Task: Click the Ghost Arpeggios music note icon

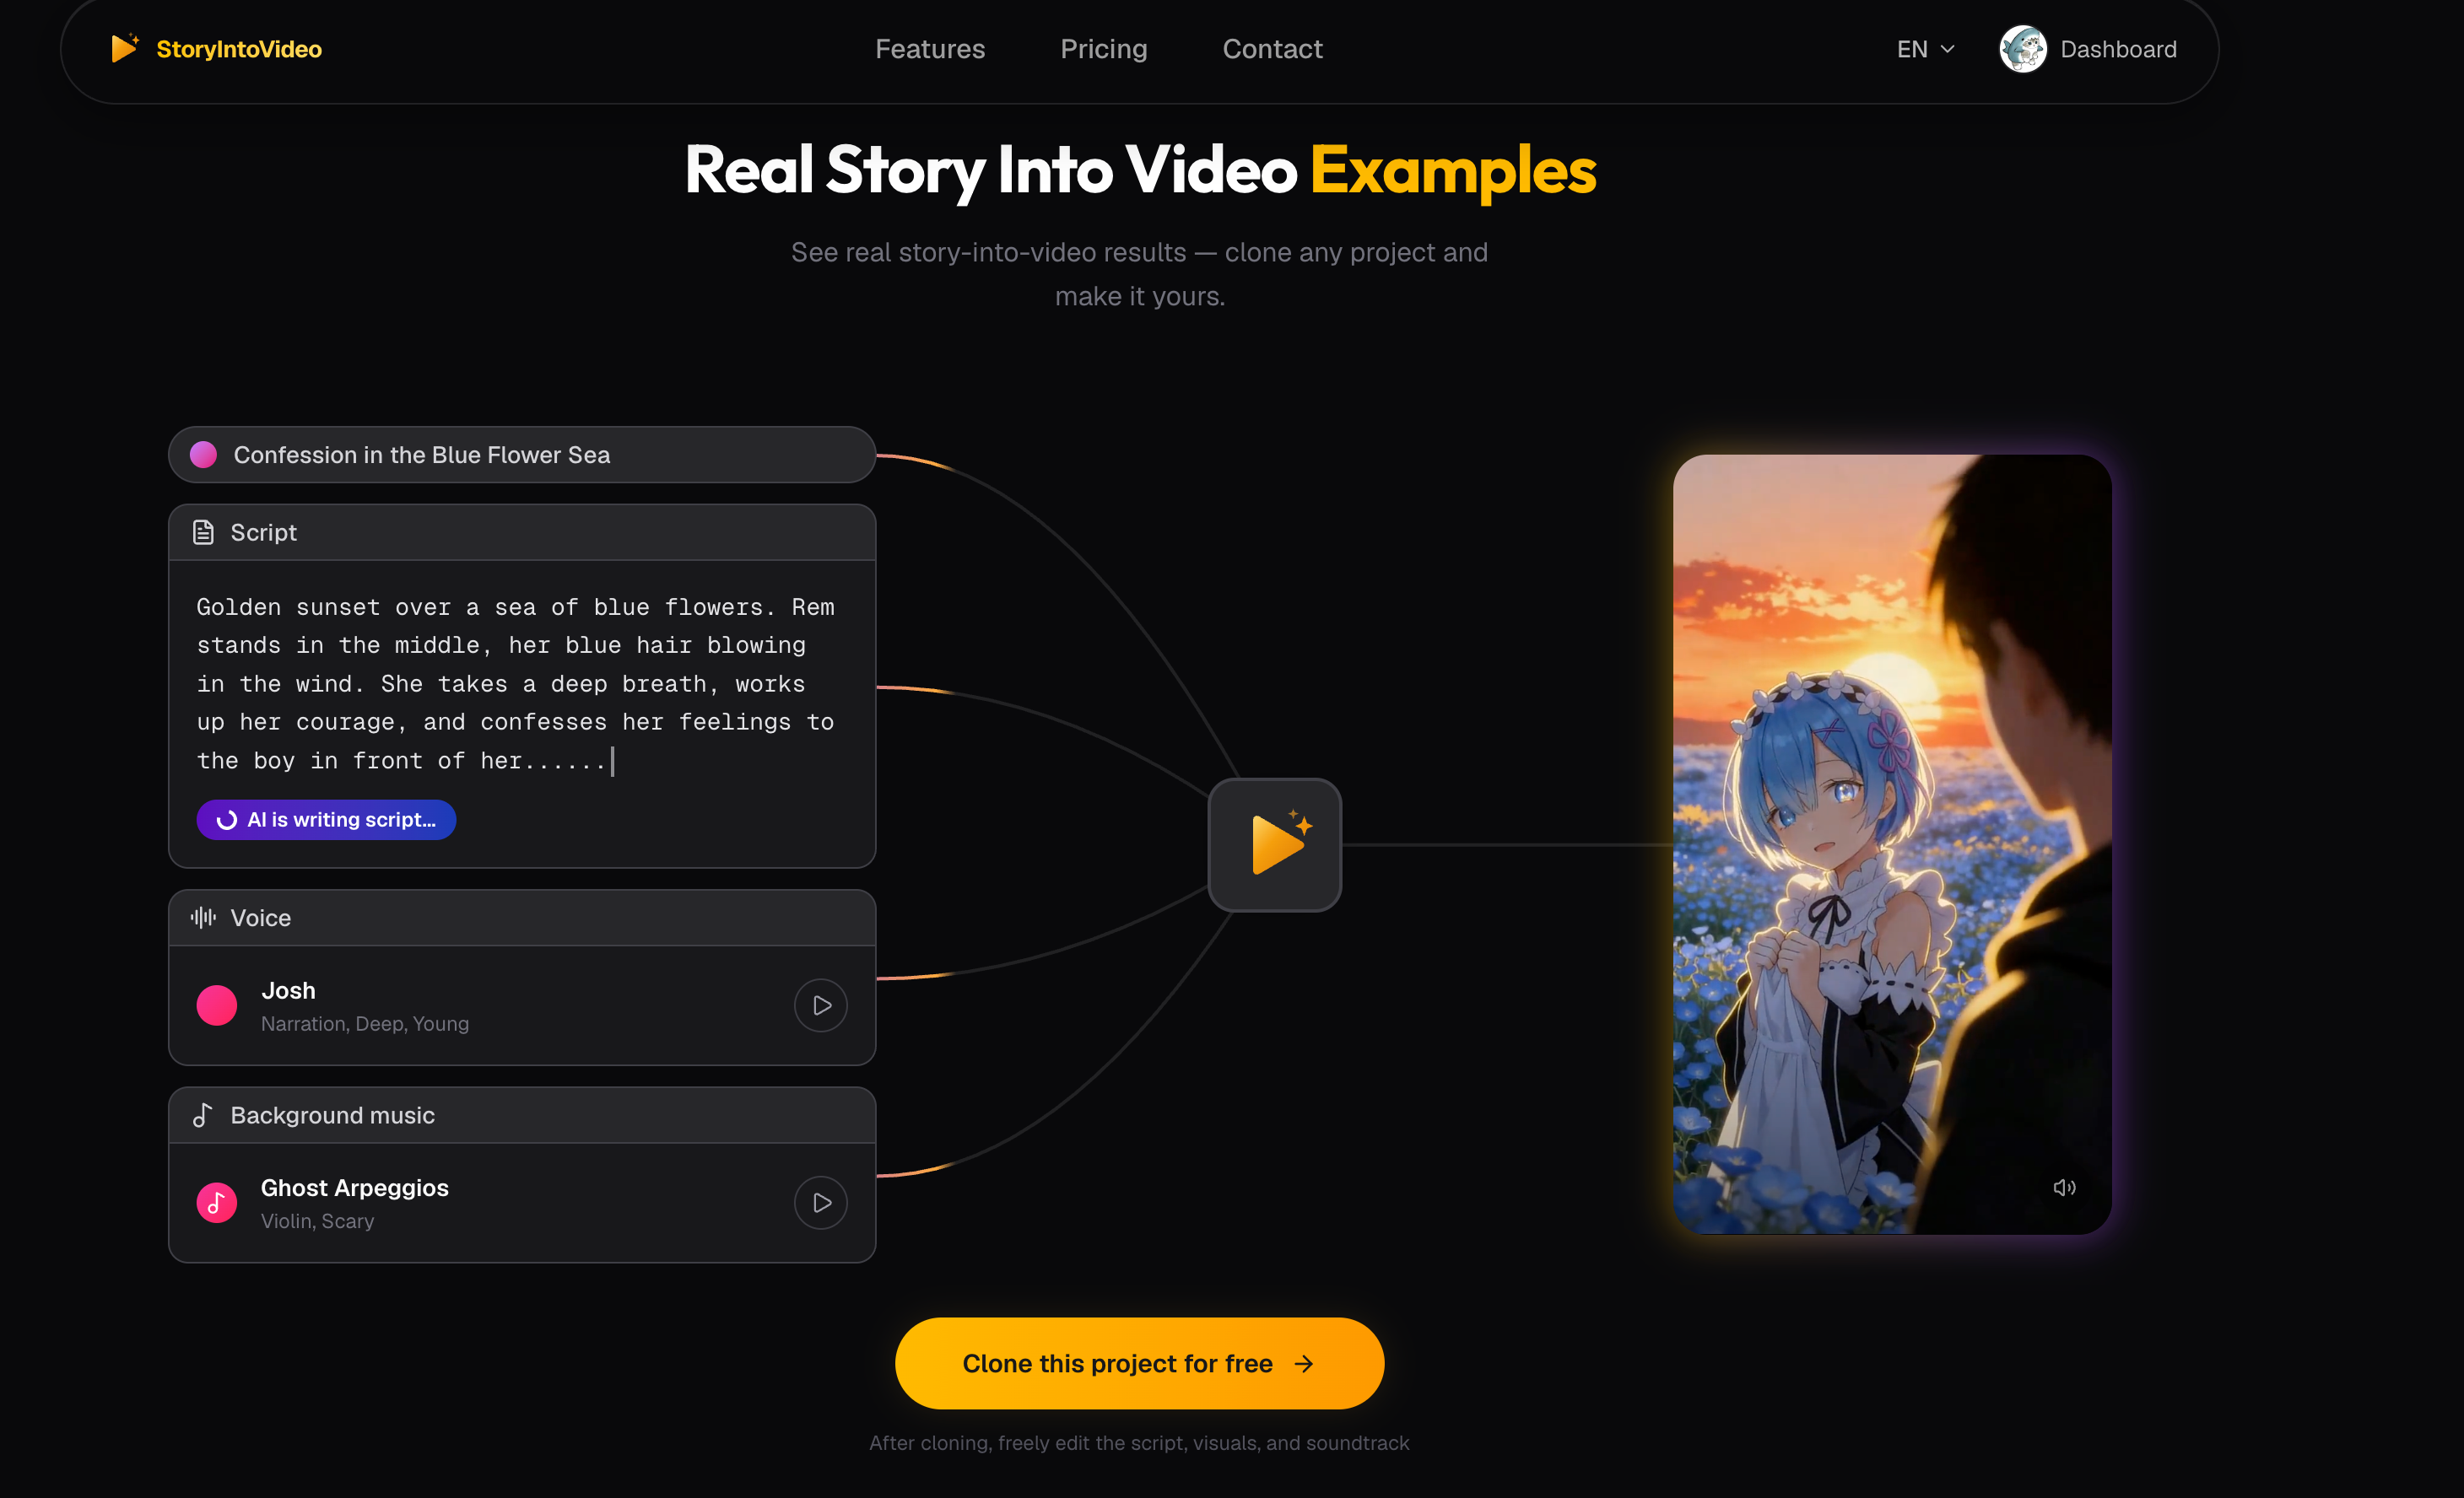Action: (217, 1202)
